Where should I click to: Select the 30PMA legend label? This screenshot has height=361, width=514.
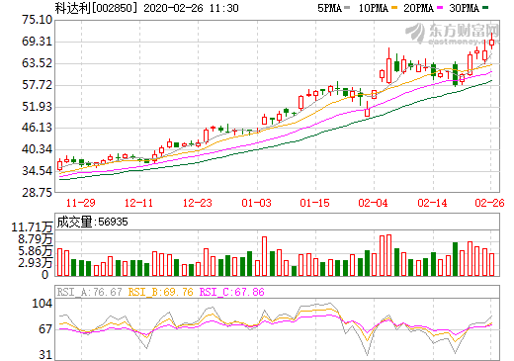[464, 8]
